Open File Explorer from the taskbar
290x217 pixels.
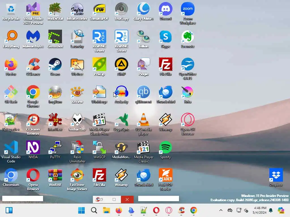(x=106, y=210)
